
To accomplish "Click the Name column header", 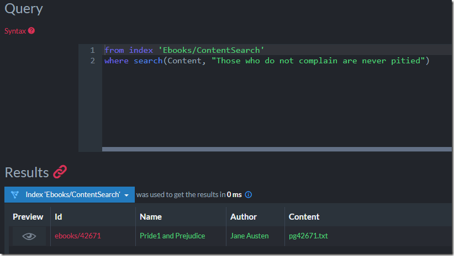I will tap(151, 217).
